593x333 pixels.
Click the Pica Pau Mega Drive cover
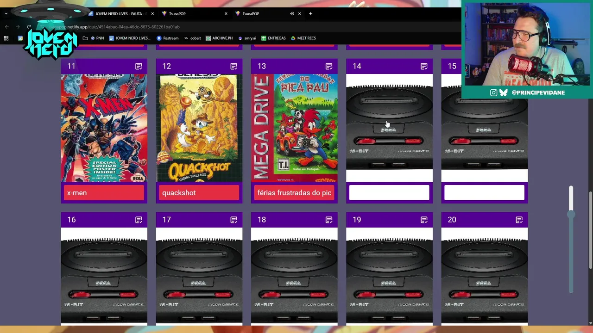coord(294,128)
